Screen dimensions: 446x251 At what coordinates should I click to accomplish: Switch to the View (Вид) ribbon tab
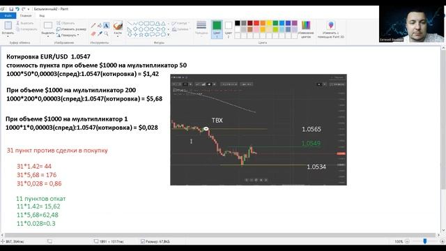click(42, 15)
